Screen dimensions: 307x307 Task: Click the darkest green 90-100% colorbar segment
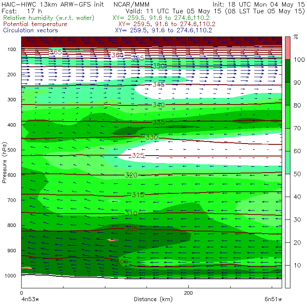288,71
